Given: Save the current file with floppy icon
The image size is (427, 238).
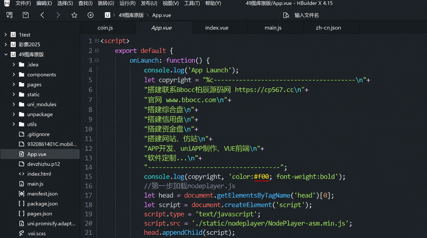Looking at the screenshot, I should (26, 15).
